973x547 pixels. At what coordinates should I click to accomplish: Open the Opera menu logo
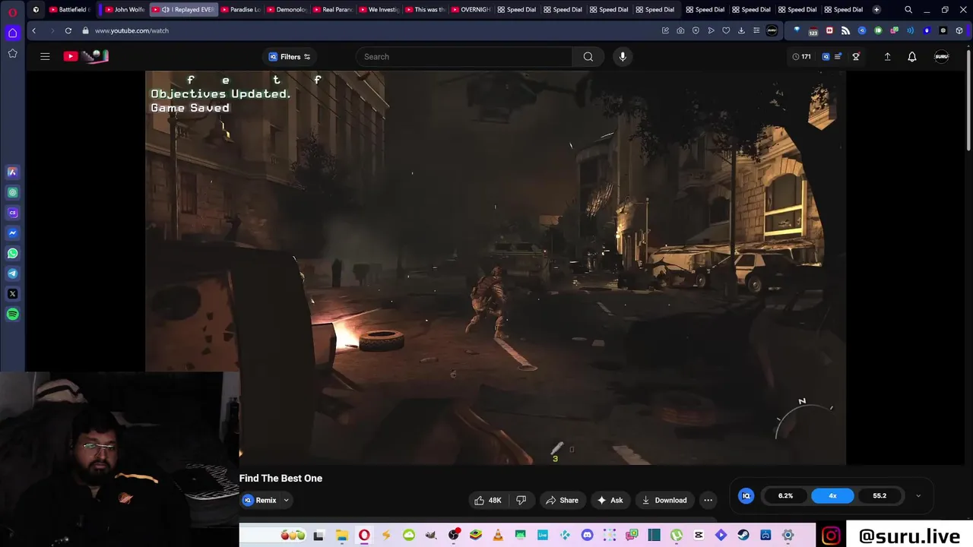13,11
